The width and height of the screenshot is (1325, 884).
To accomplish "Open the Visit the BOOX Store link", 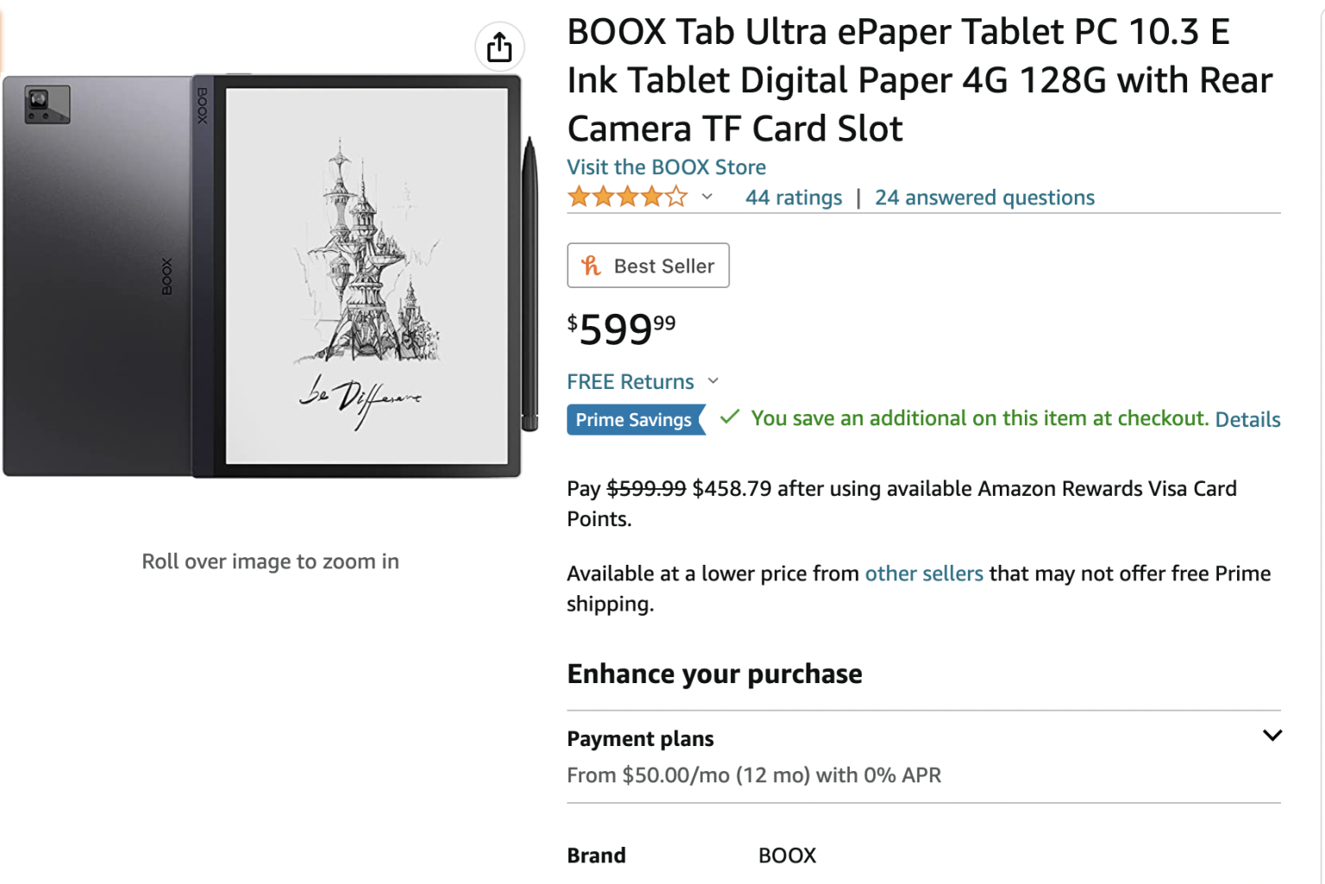I will click(x=665, y=166).
